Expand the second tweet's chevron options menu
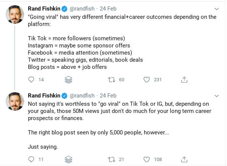Image resolution: width=227 pixels, height=166 pixels. 216,95
